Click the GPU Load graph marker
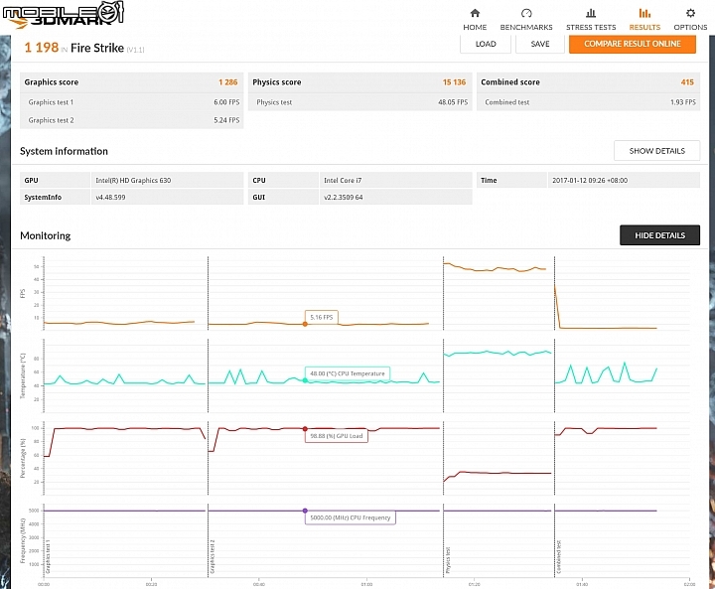The height and width of the screenshot is (589, 715). (x=305, y=429)
